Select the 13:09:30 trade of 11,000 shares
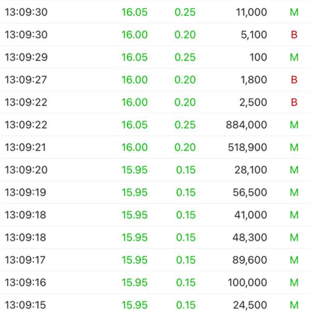This screenshot has height=311, width=311. [x=155, y=12]
